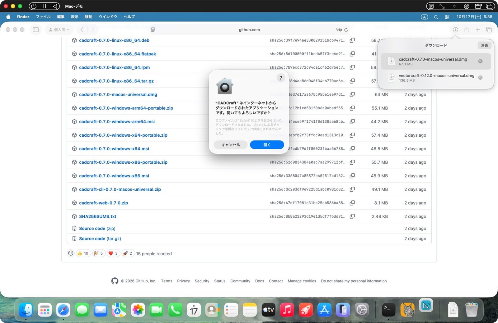Click the Source code (zip) link

(x=97, y=229)
